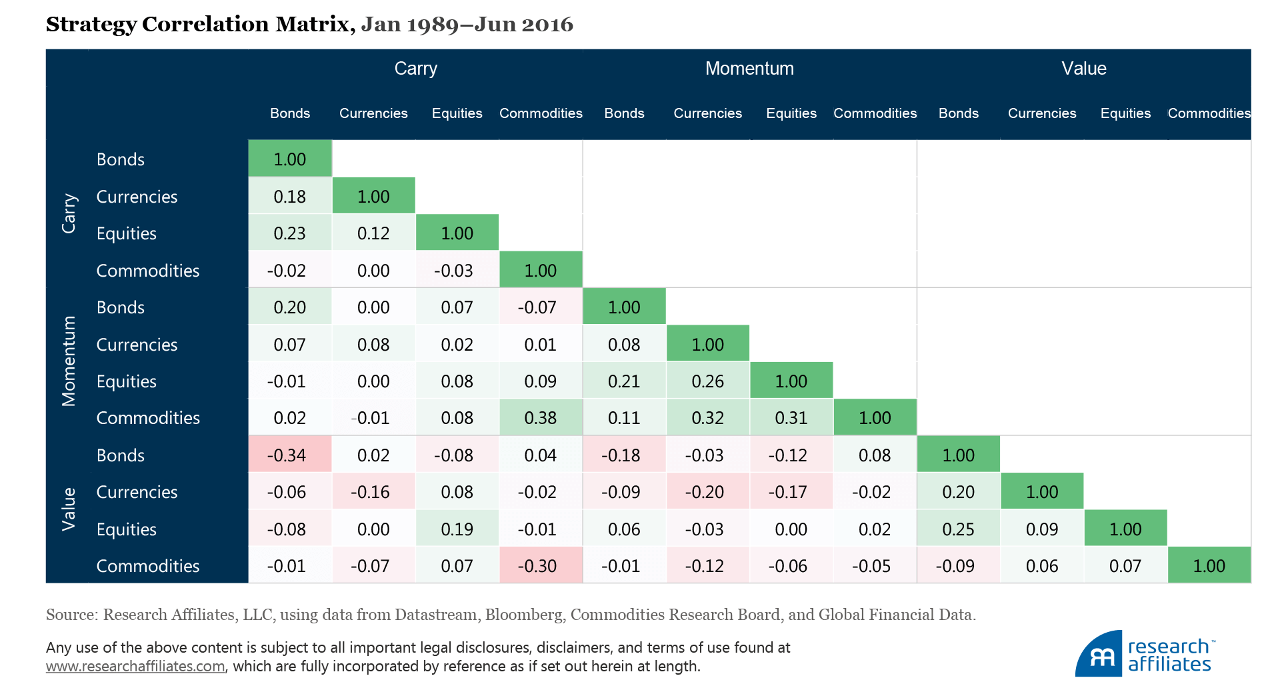Open the www.researchaffiliates.com link
The image size is (1280, 694).
tap(135, 666)
